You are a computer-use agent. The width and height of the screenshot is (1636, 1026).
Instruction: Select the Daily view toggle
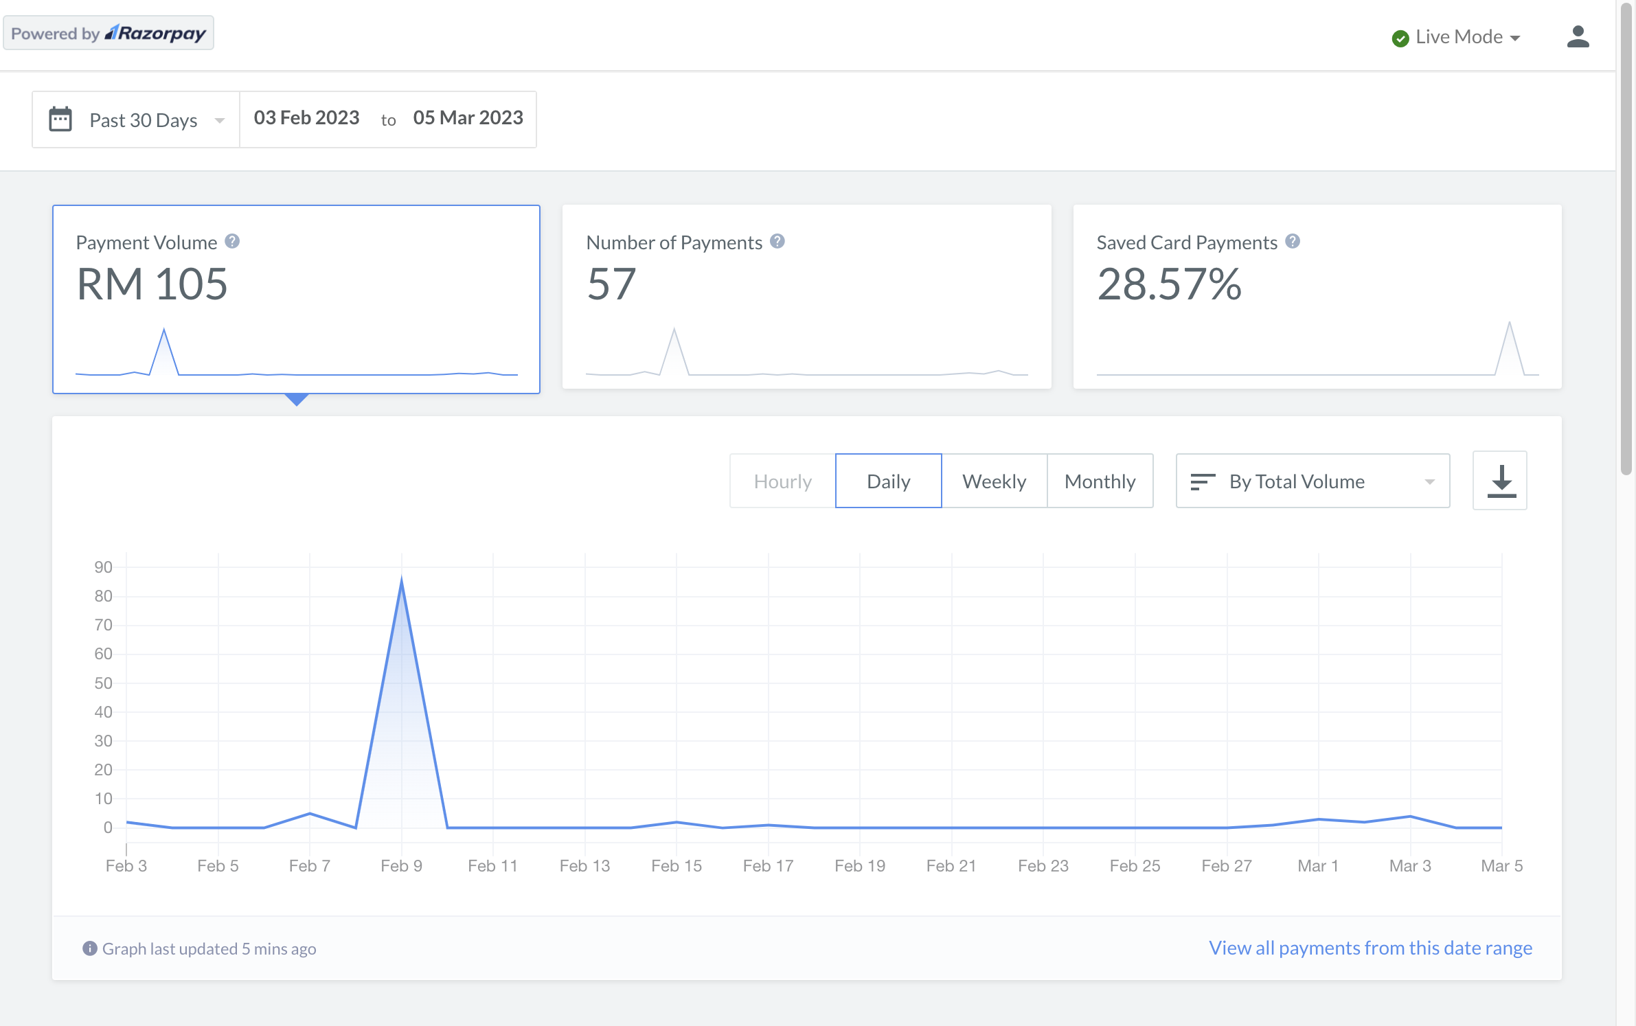(x=889, y=480)
